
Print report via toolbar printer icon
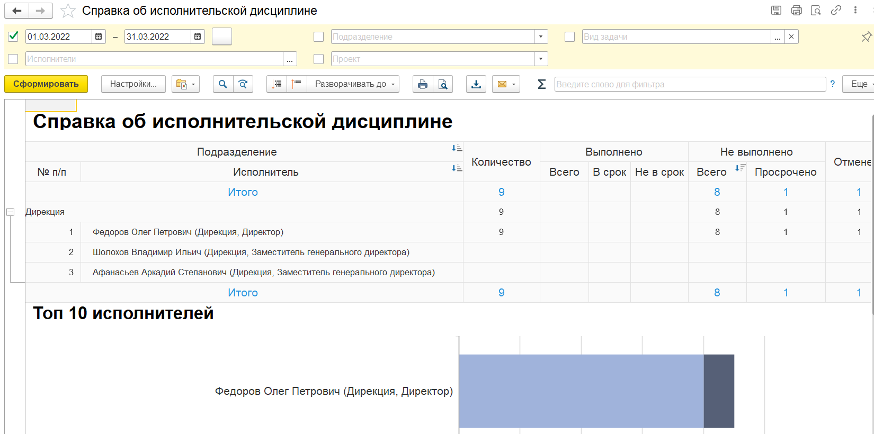(423, 84)
